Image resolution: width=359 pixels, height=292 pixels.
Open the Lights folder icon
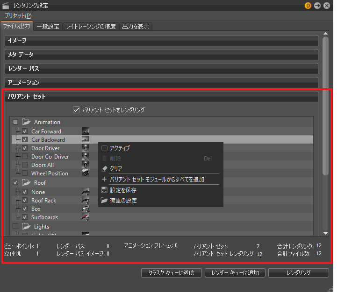click(26, 226)
